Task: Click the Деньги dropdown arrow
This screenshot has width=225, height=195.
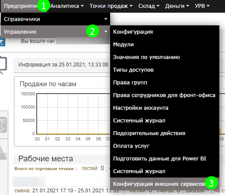Action: 188,6
